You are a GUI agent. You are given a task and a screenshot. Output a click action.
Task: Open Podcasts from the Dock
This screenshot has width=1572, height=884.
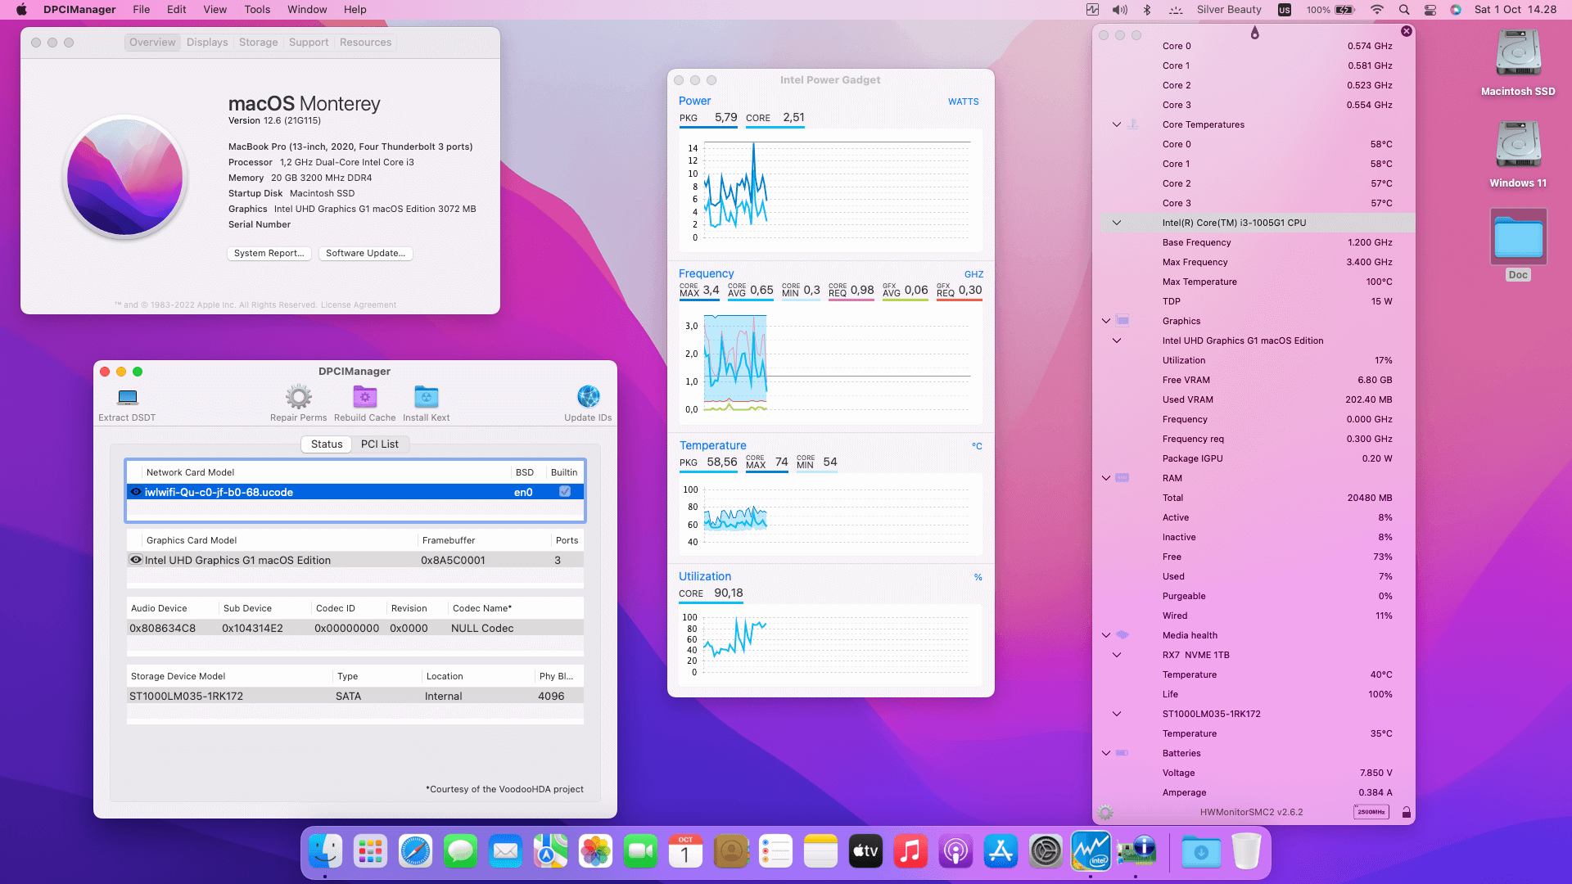pyautogui.click(x=955, y=851)
